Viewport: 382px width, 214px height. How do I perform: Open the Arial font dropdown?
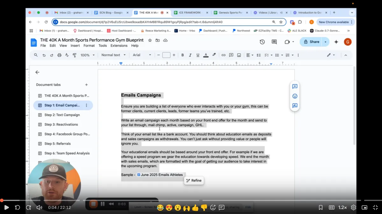(142, 55)
